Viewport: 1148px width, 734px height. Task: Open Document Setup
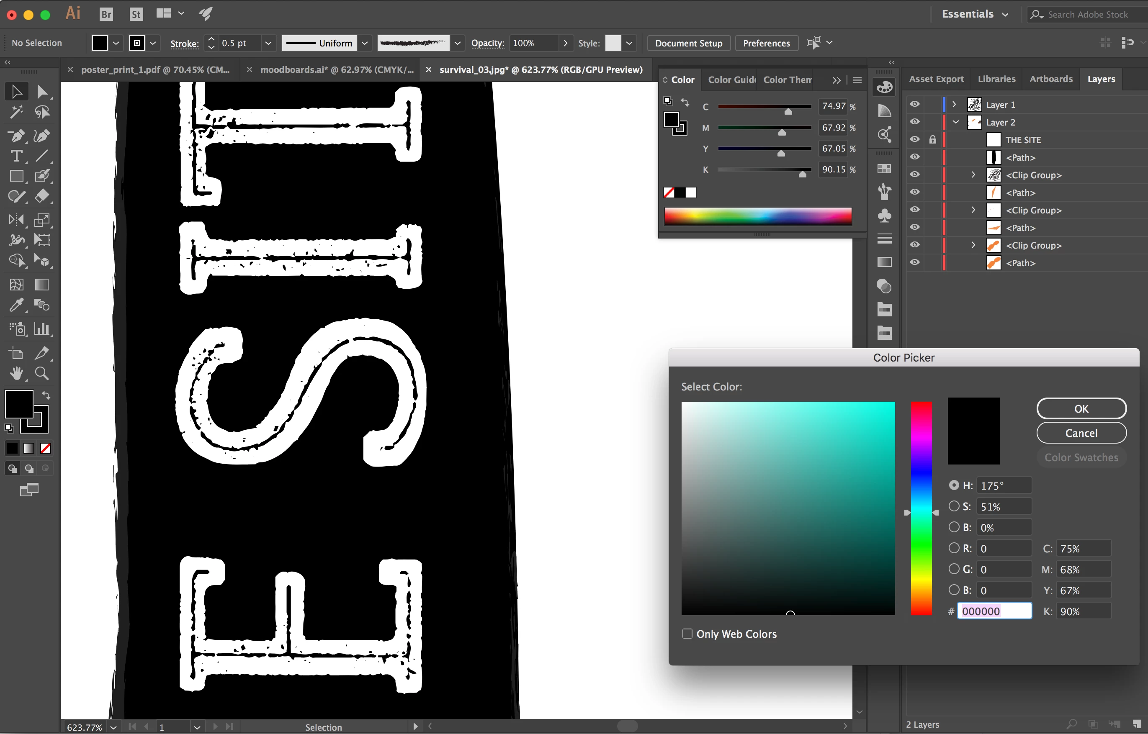pyautogui.click(x=688, y=44)
